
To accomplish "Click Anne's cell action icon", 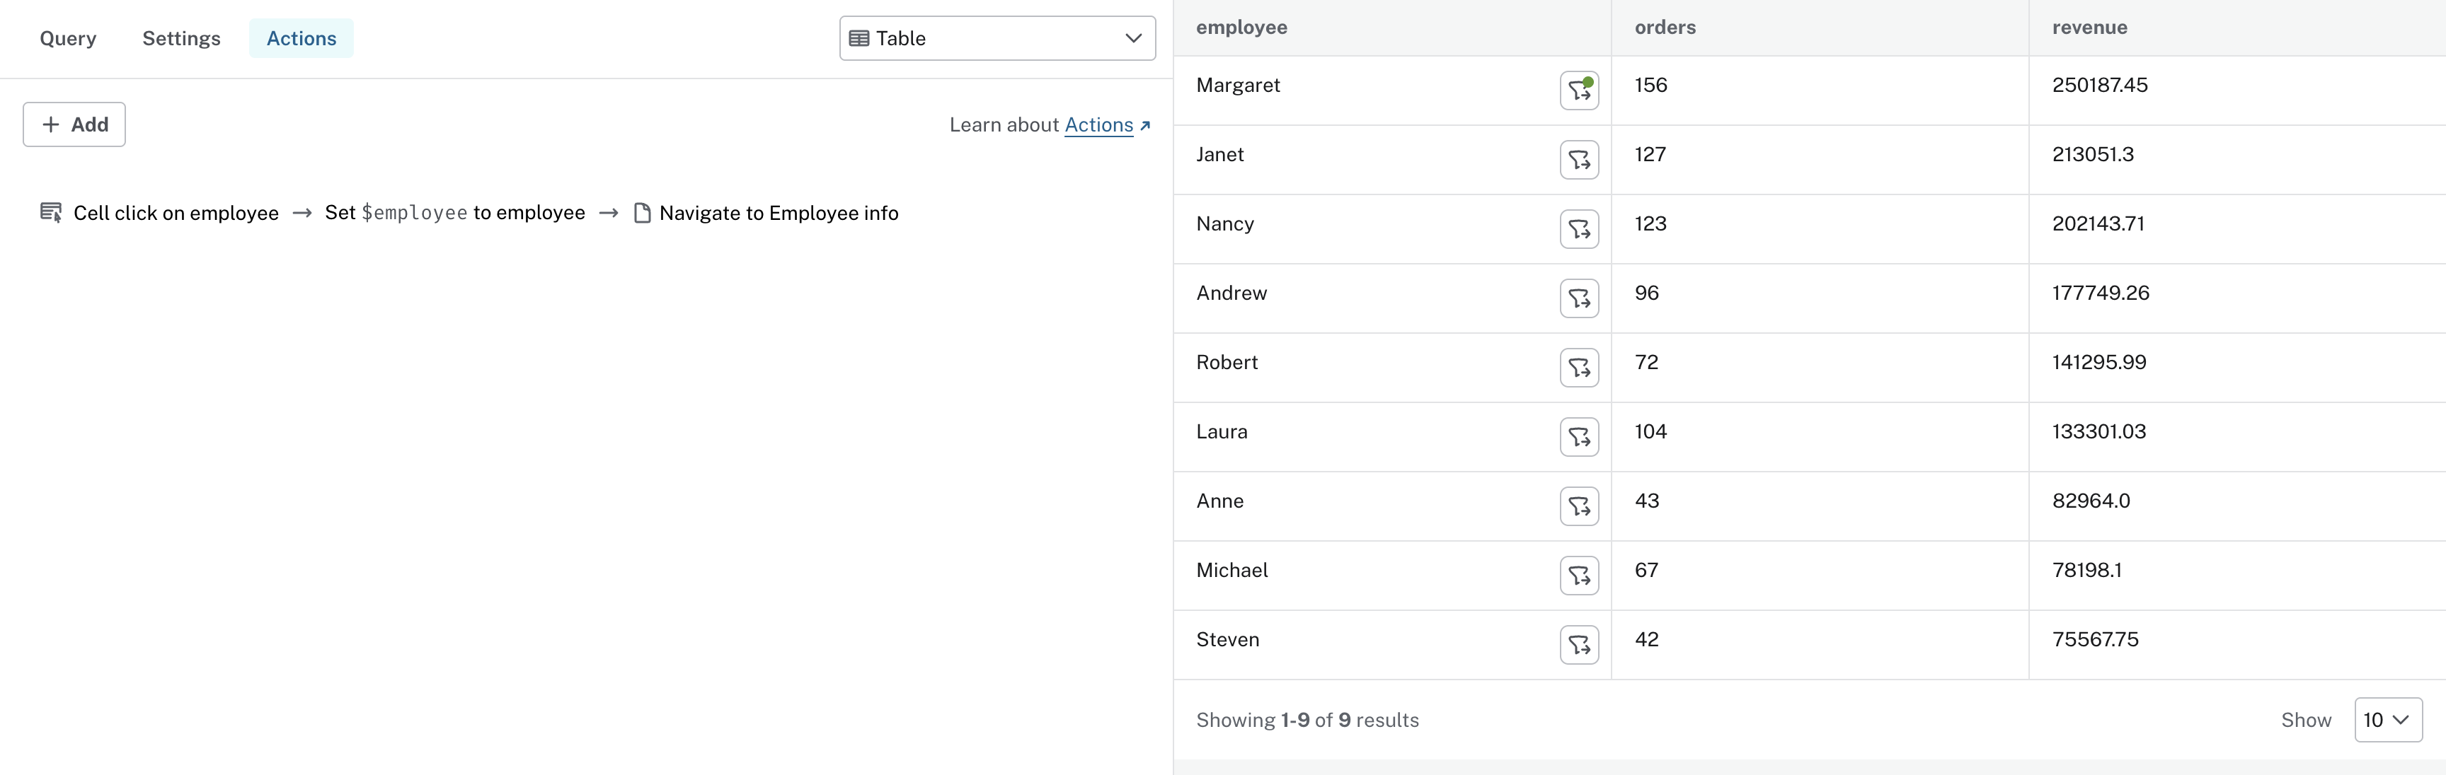I will (1578, 506).
